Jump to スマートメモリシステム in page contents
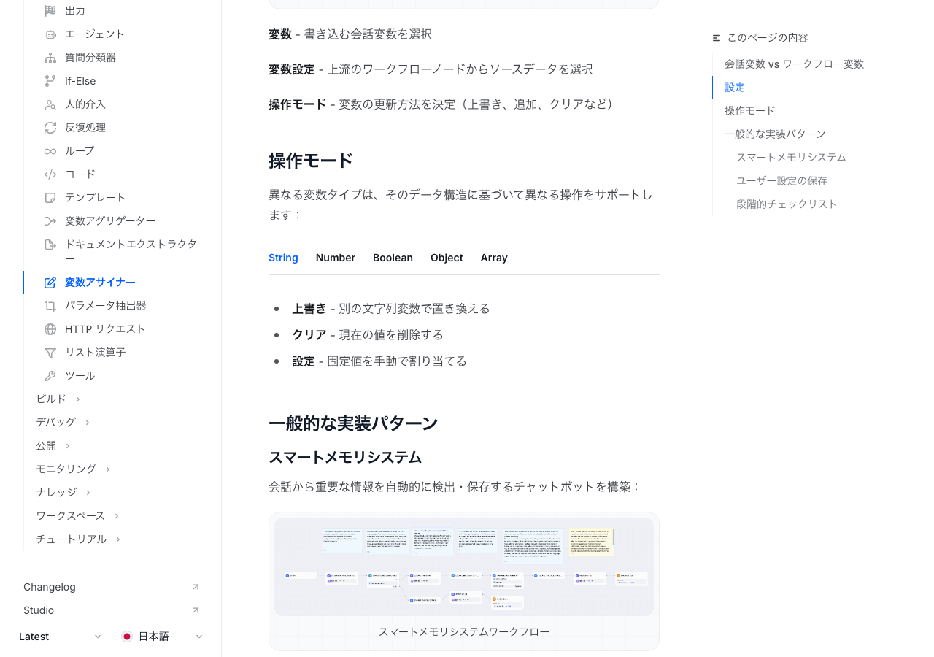Screen dimensions: 934x657 click(791, 157)
